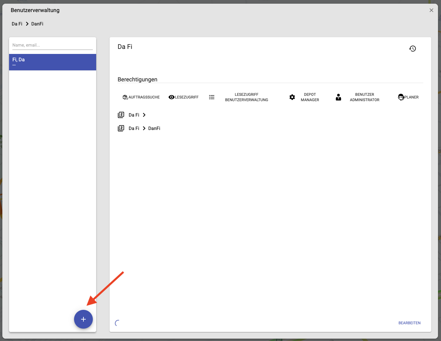This screenshot has height=341, width=441.
Task: Click chevron between Da Fi and DanFi in permissions
Action: [x=144, y=128]
